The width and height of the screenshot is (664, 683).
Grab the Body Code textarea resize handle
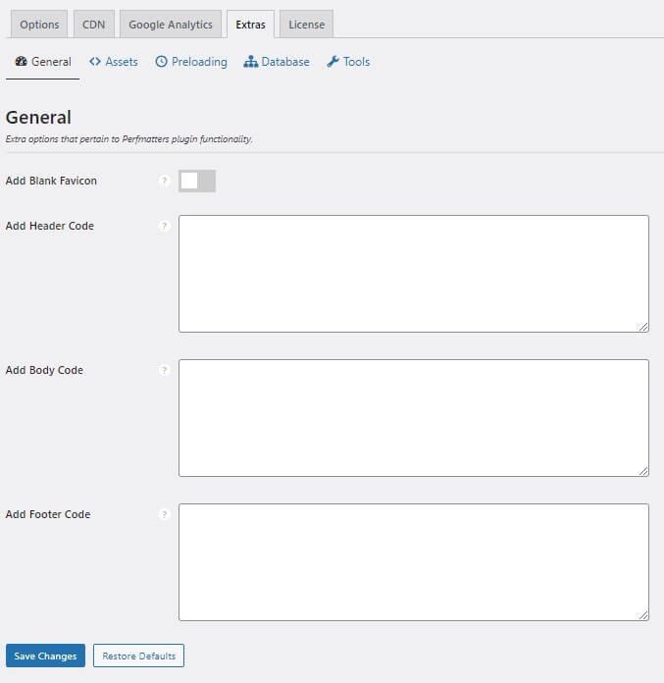pos(643,471)
